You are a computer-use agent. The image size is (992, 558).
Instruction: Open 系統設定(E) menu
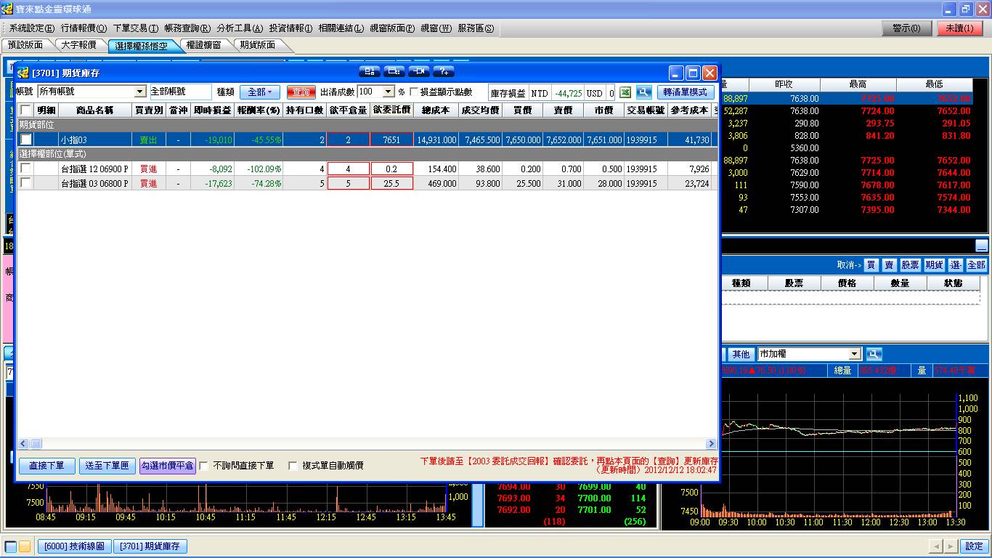pos(32,28)
